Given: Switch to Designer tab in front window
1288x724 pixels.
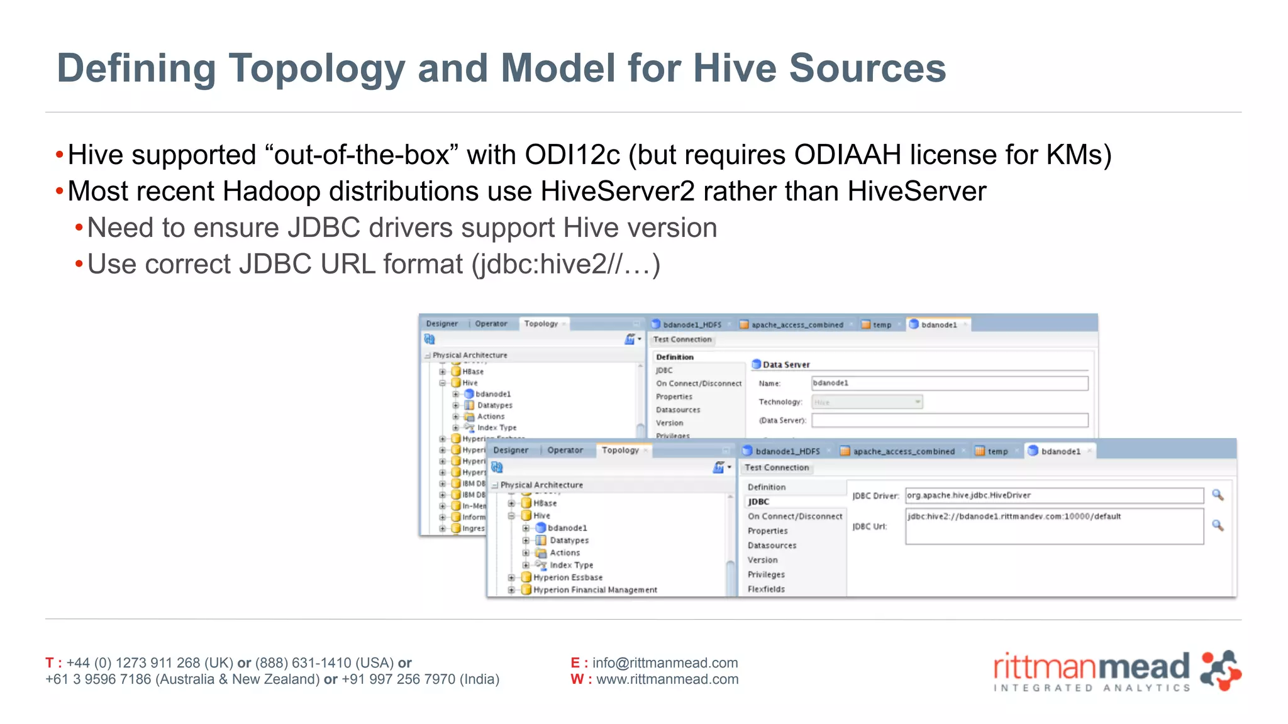Looking at the screenshot, I should pos(511,450).
